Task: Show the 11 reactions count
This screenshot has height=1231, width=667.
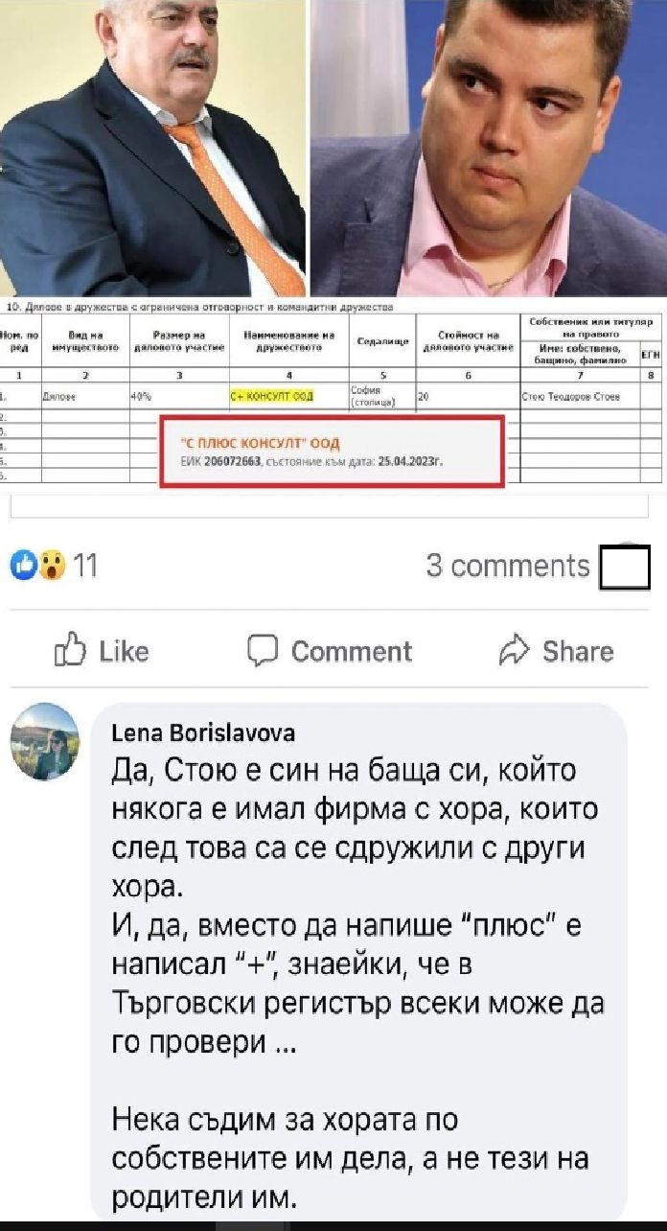Action: (x=85, y=567)
